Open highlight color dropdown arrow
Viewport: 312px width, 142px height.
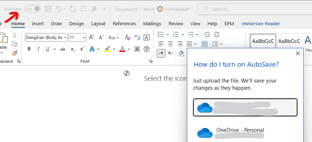pyautogui.click(x=114, y=49)
